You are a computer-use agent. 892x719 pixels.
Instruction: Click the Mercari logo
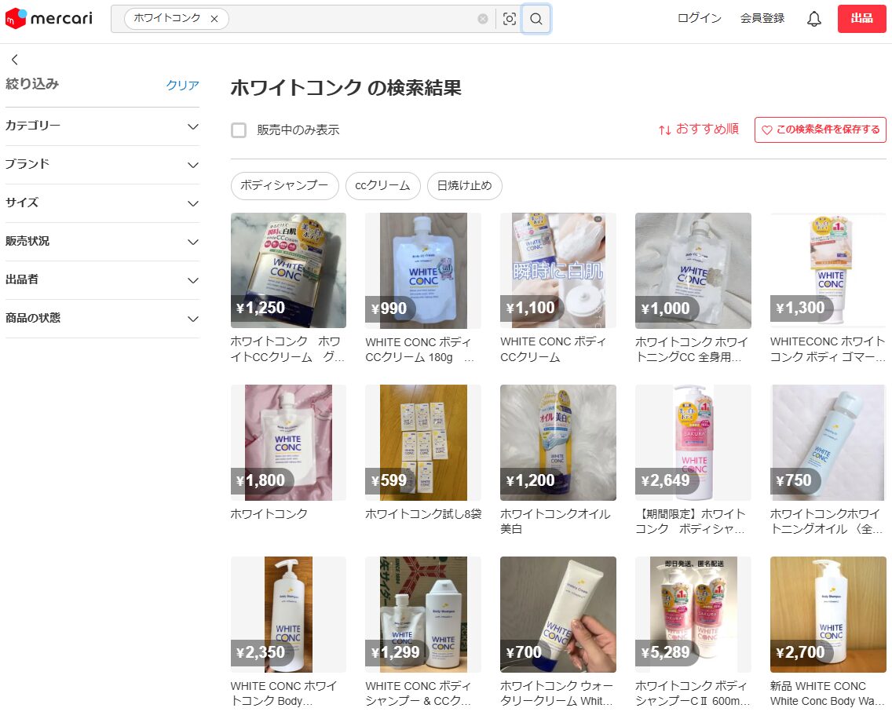49,19
